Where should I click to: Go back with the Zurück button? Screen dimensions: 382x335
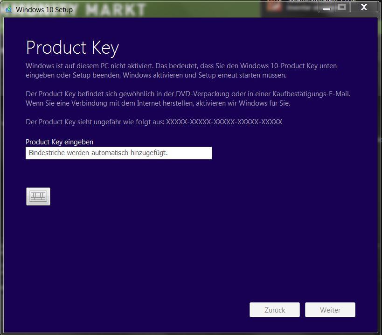click(275, 310)
